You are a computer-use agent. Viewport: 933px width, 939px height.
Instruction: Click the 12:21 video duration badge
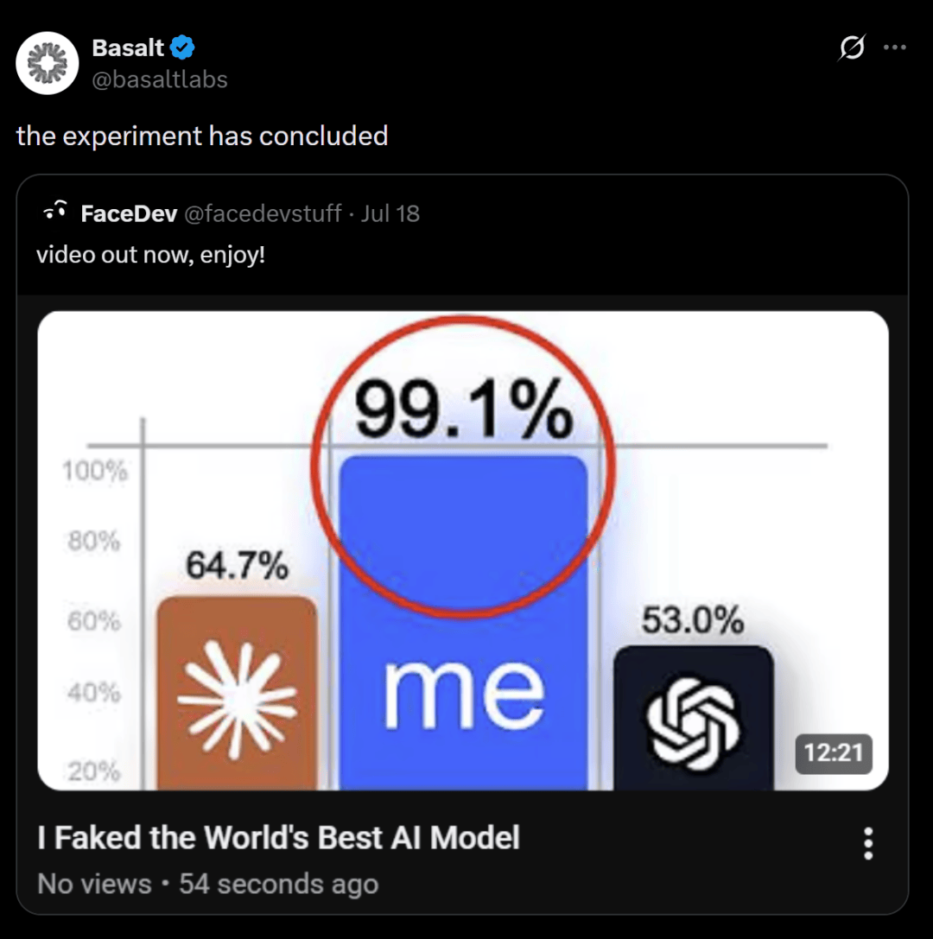[x=833, y=753]
